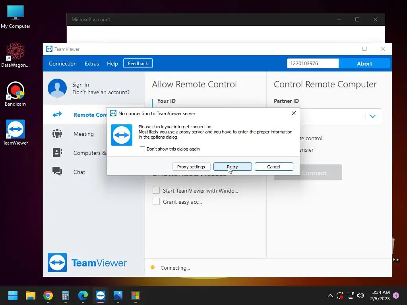Open the Connection menu

tap(62, 64)
